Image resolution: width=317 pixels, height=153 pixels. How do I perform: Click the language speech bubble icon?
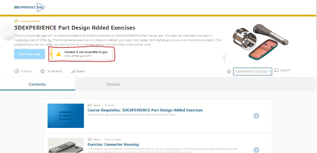point(276,70)
